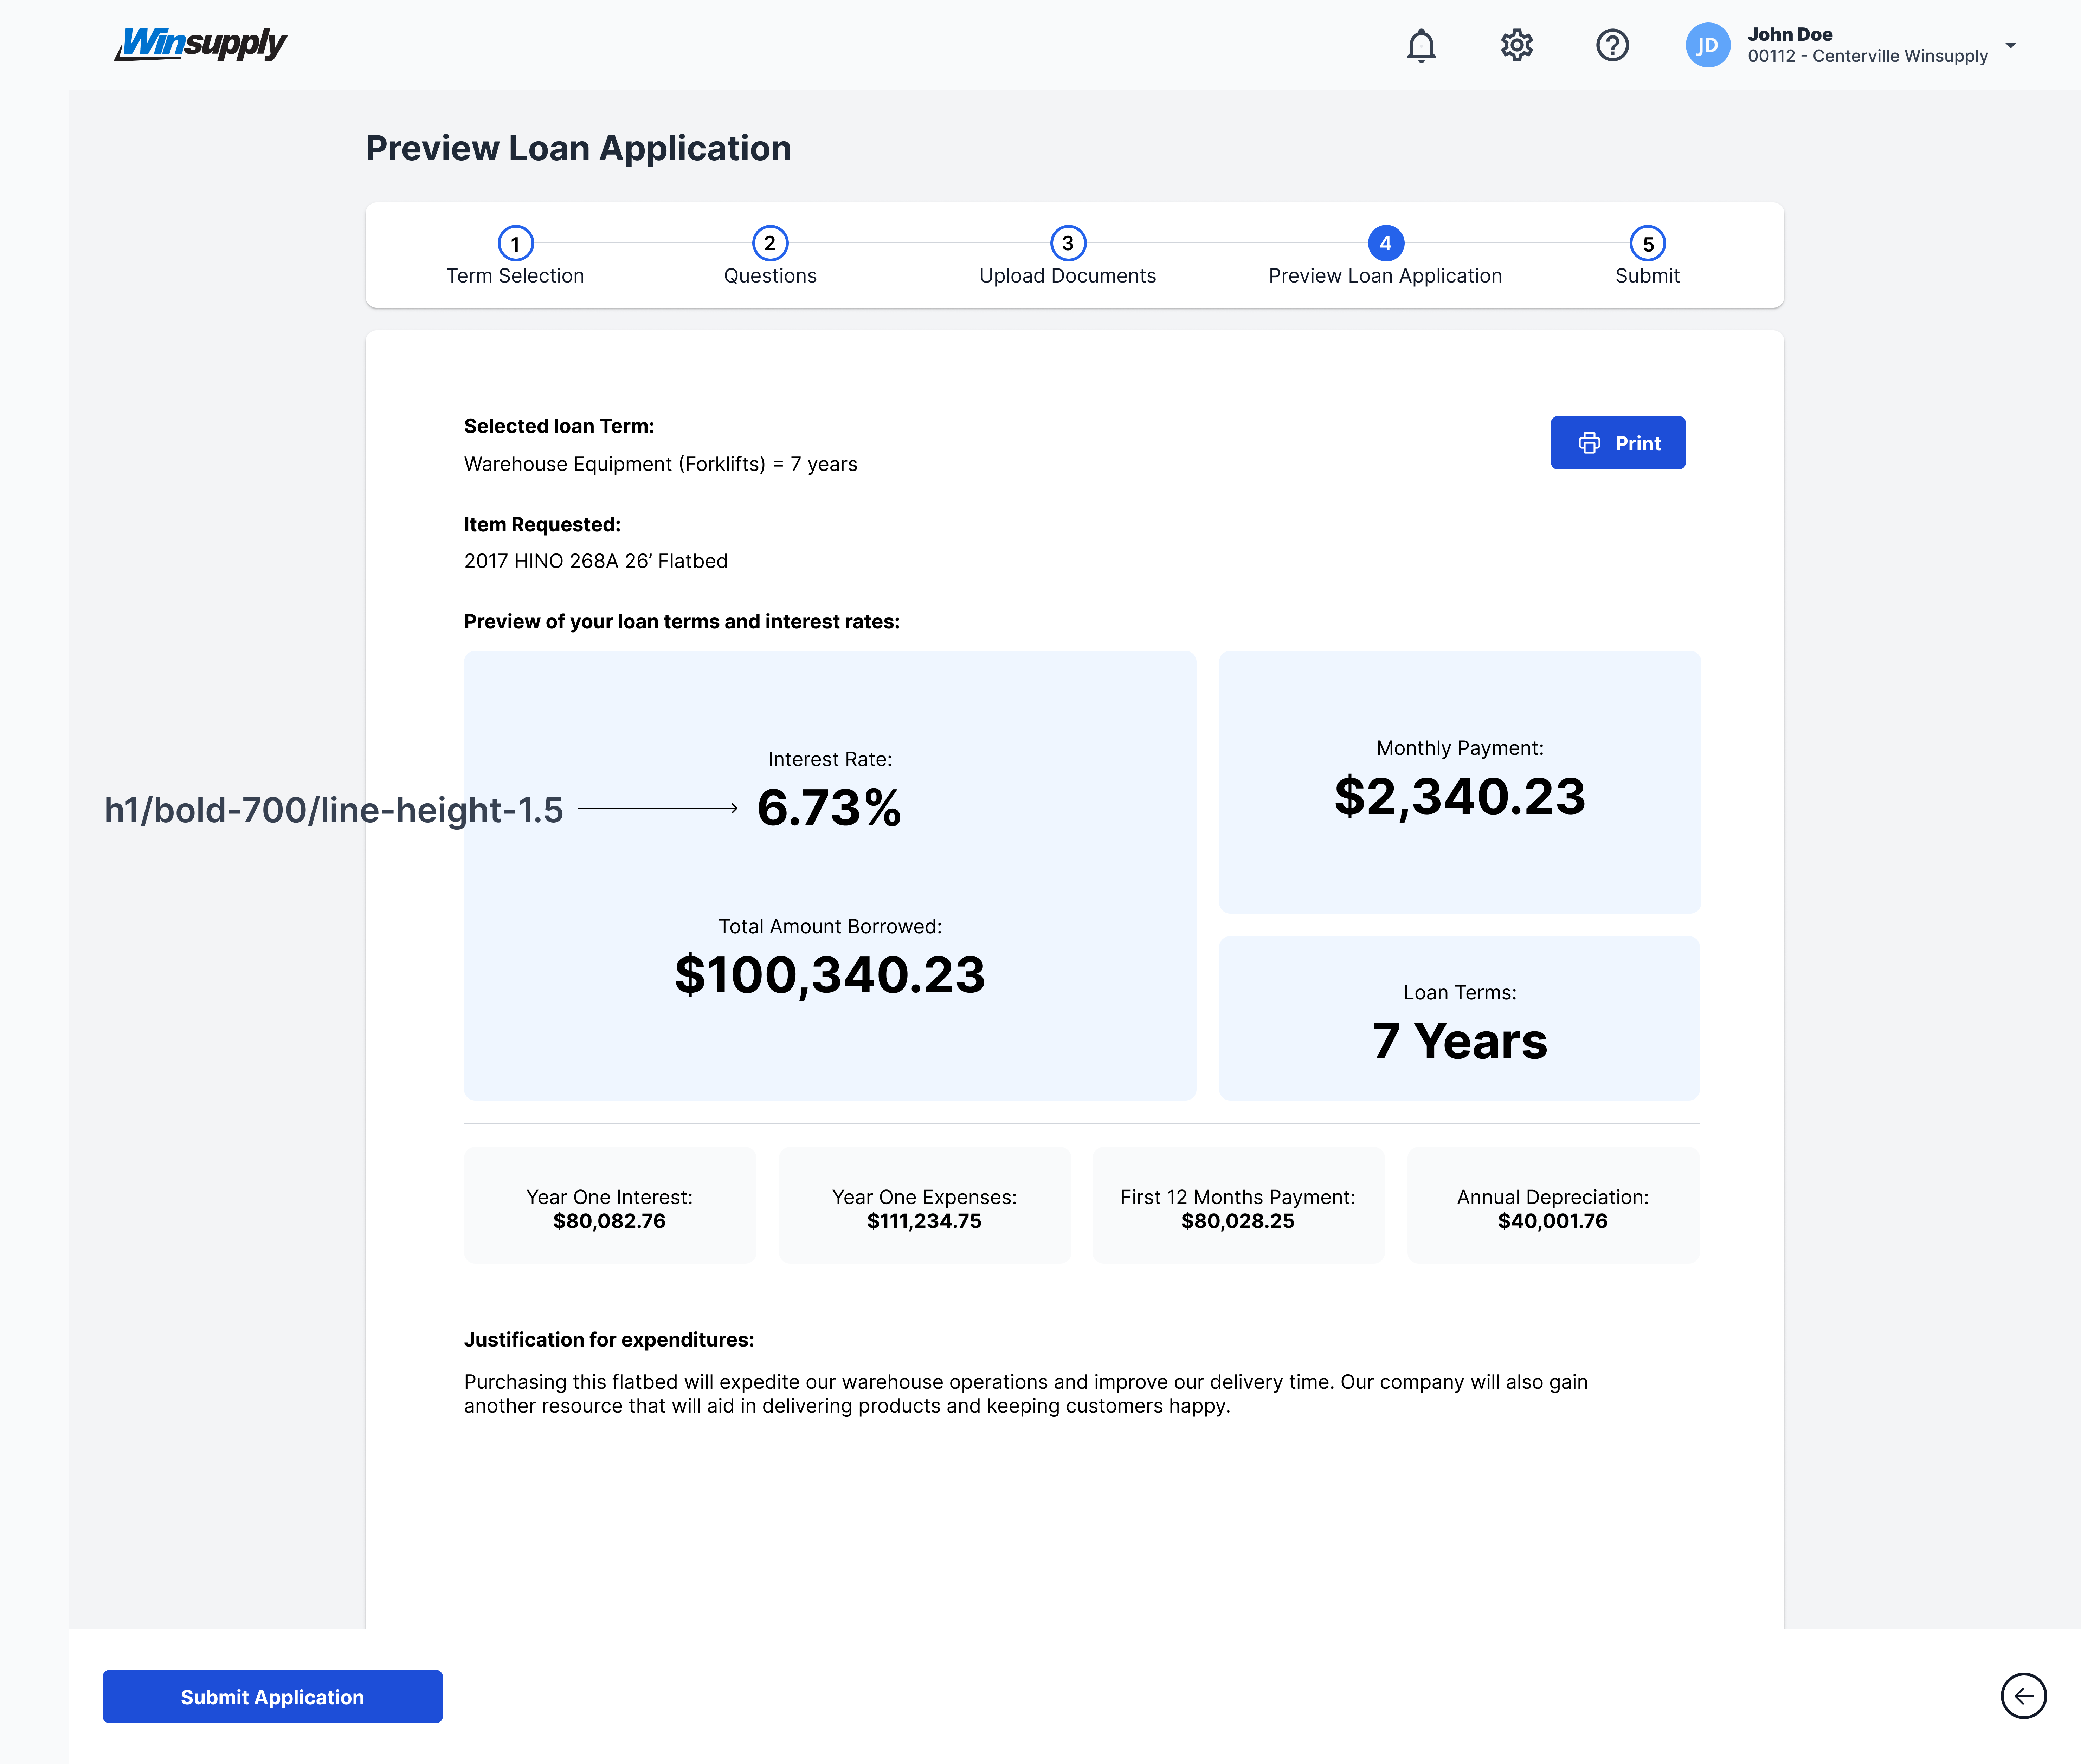Click the JD user avatar

click(1707, 45)
